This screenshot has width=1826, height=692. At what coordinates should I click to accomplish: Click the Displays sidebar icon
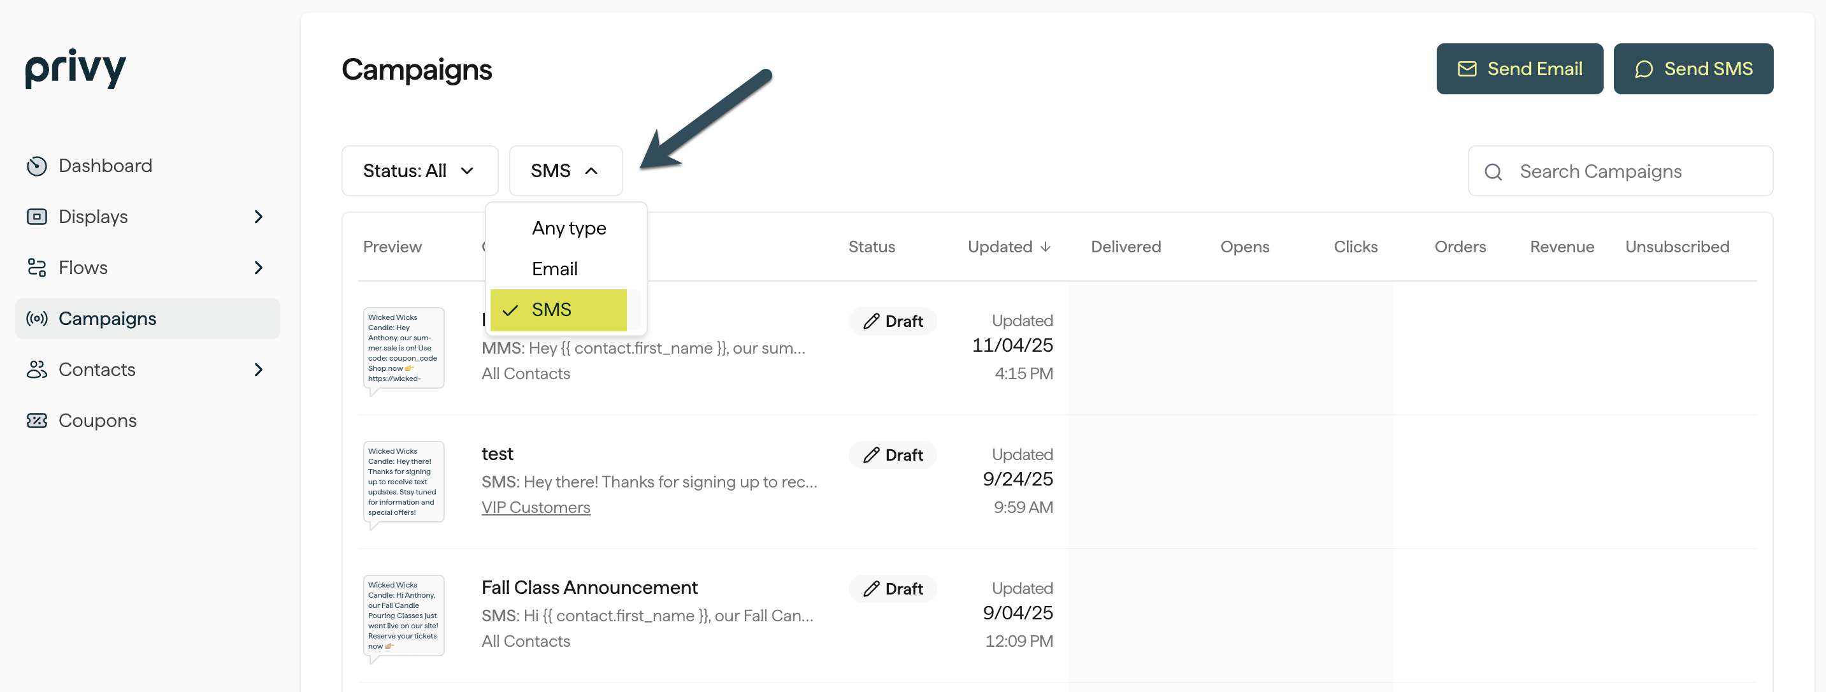click(36, 216)
